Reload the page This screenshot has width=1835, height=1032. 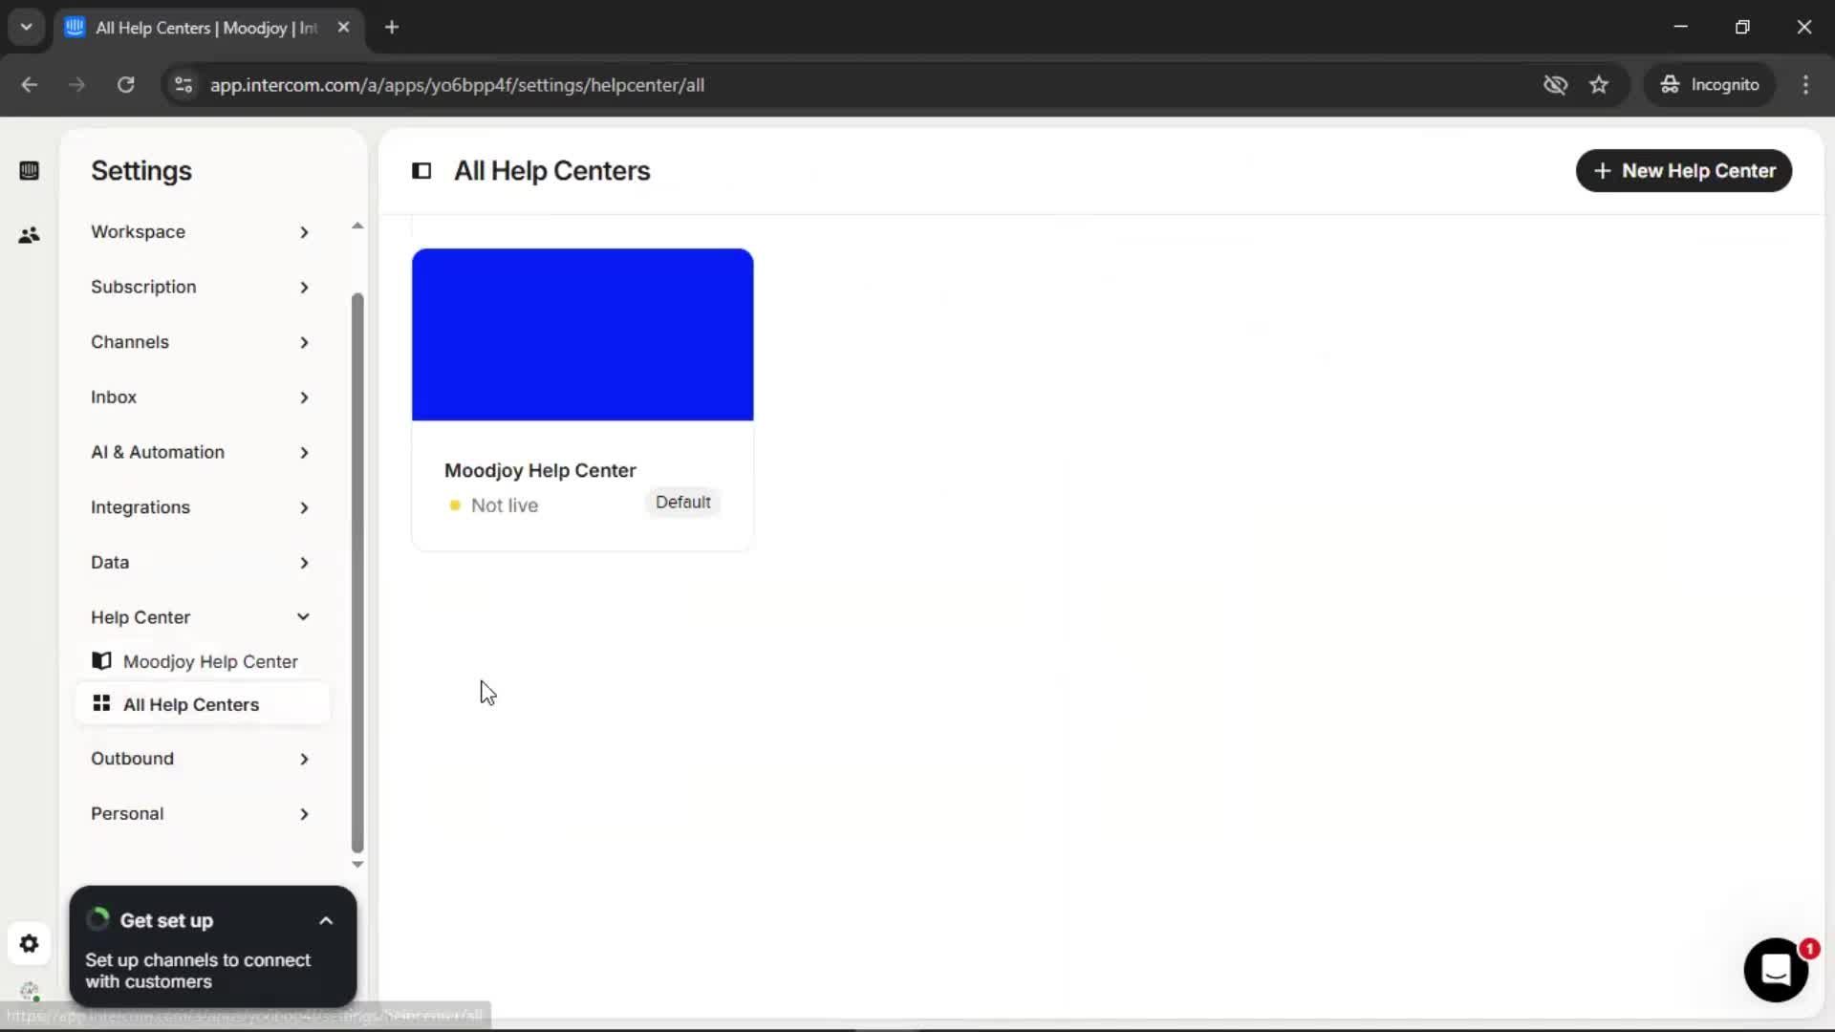point(125,85)
